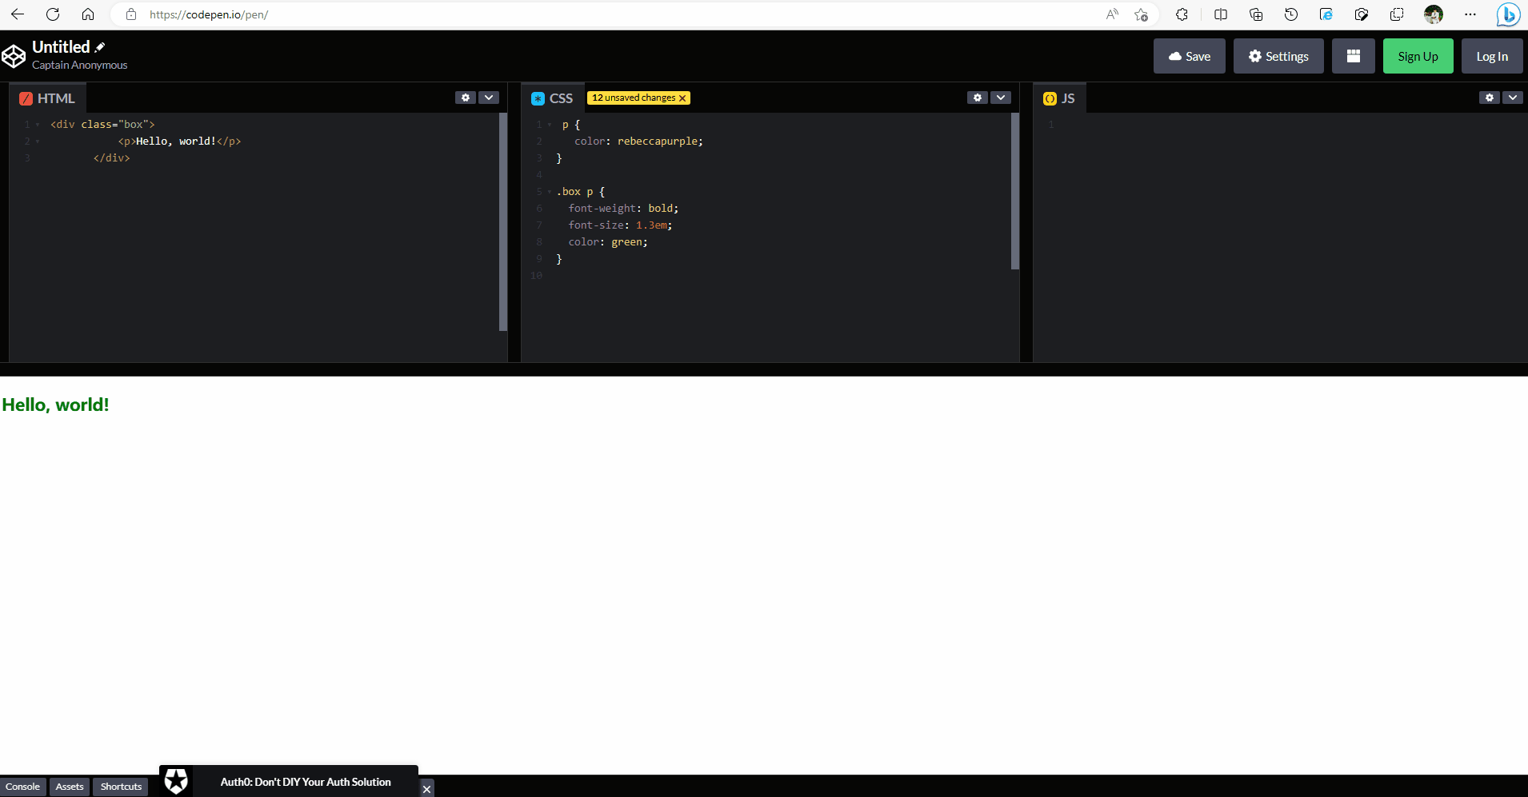
Task: Show keyboard Shortcuts
Action: [x=121, y=787]
